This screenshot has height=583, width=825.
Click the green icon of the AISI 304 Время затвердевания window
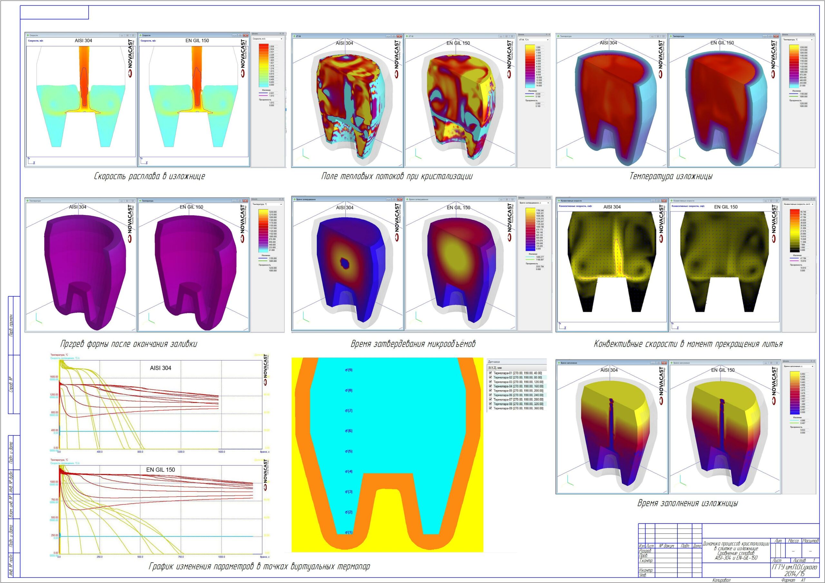coord(295,199)
